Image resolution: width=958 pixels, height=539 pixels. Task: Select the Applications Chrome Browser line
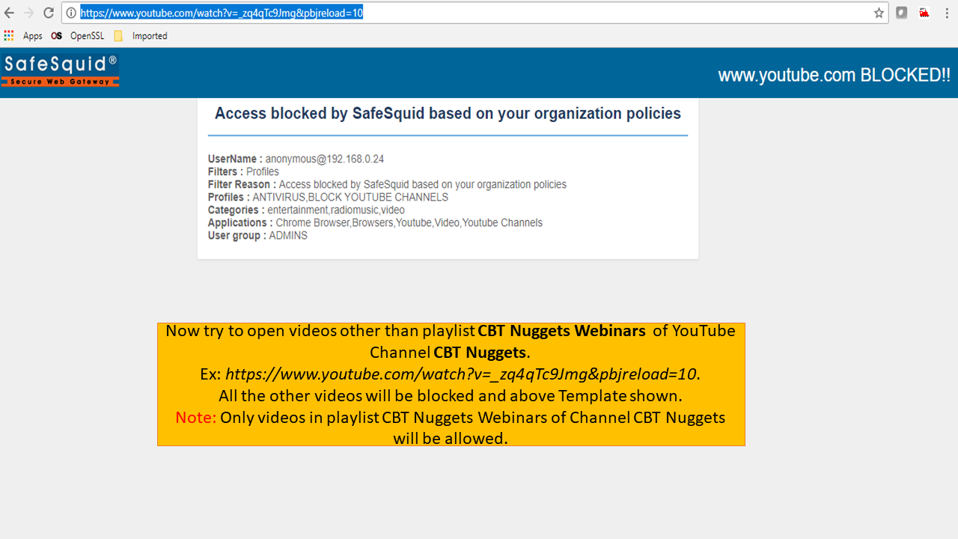[375, 222]
